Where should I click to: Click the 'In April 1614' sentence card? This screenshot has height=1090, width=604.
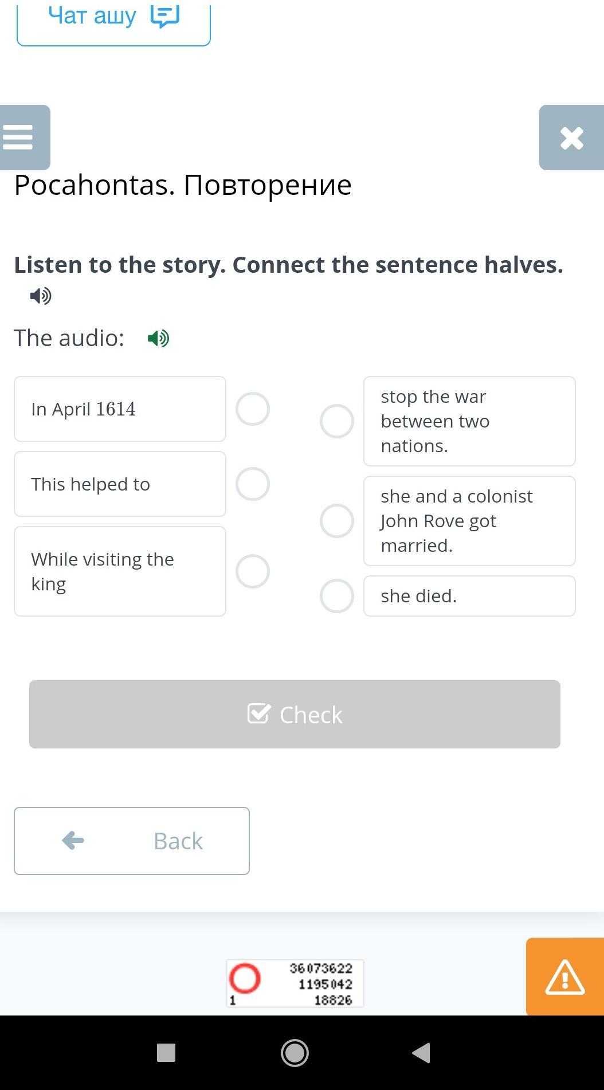tap(120, 409)
